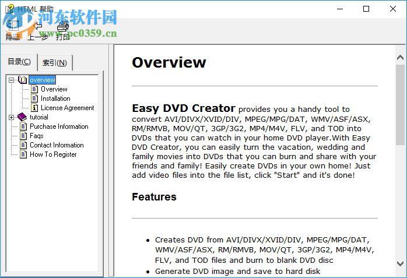407x278 pixels.
Task: Open the Purchase Information topic
Action: [59, 126]
